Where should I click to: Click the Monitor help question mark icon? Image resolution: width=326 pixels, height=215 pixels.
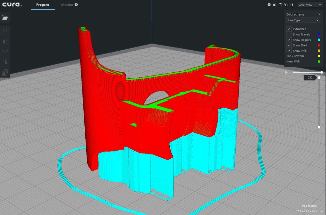pos(76,5)
